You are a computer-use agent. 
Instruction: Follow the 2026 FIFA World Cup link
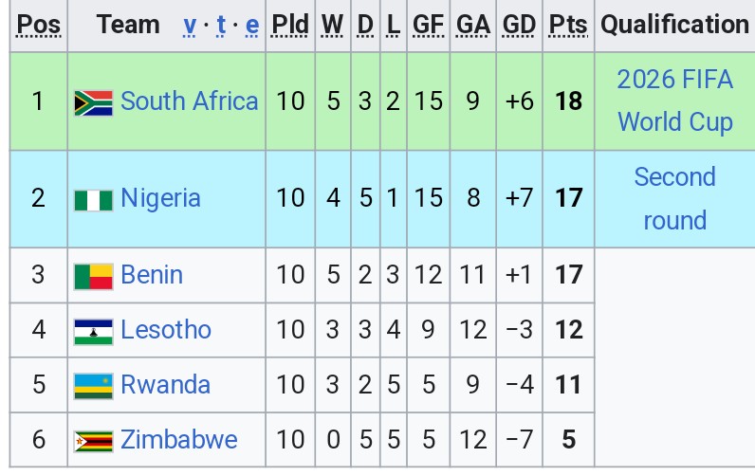[x=674, y=101]
